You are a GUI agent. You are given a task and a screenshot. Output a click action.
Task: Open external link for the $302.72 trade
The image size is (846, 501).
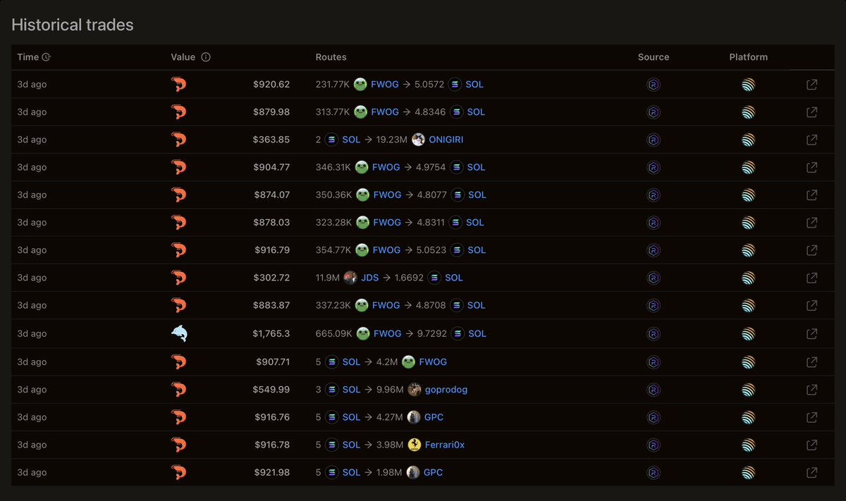(x=811, y=278)
